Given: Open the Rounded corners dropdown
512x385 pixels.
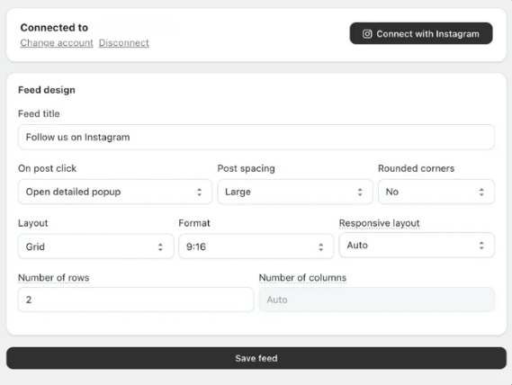Looking at the screenshot, I should [436, 192].
